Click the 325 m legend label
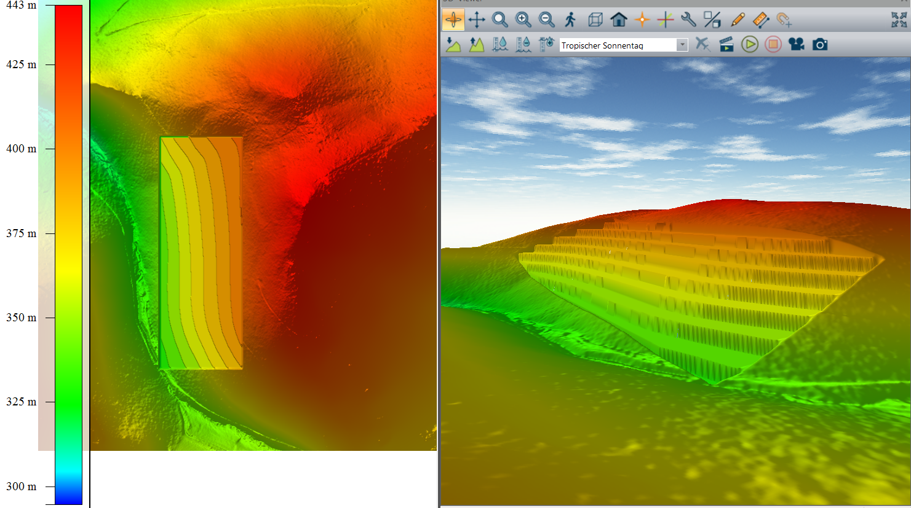Image resolution: width=911 pixels, height=508 pixels. coord(21,402)
